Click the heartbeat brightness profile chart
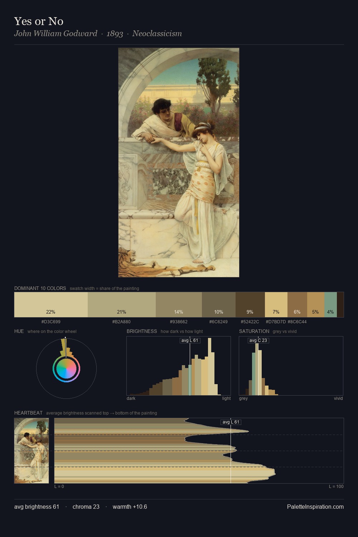This screenshot has width=358, height=537. click(199, 451)
